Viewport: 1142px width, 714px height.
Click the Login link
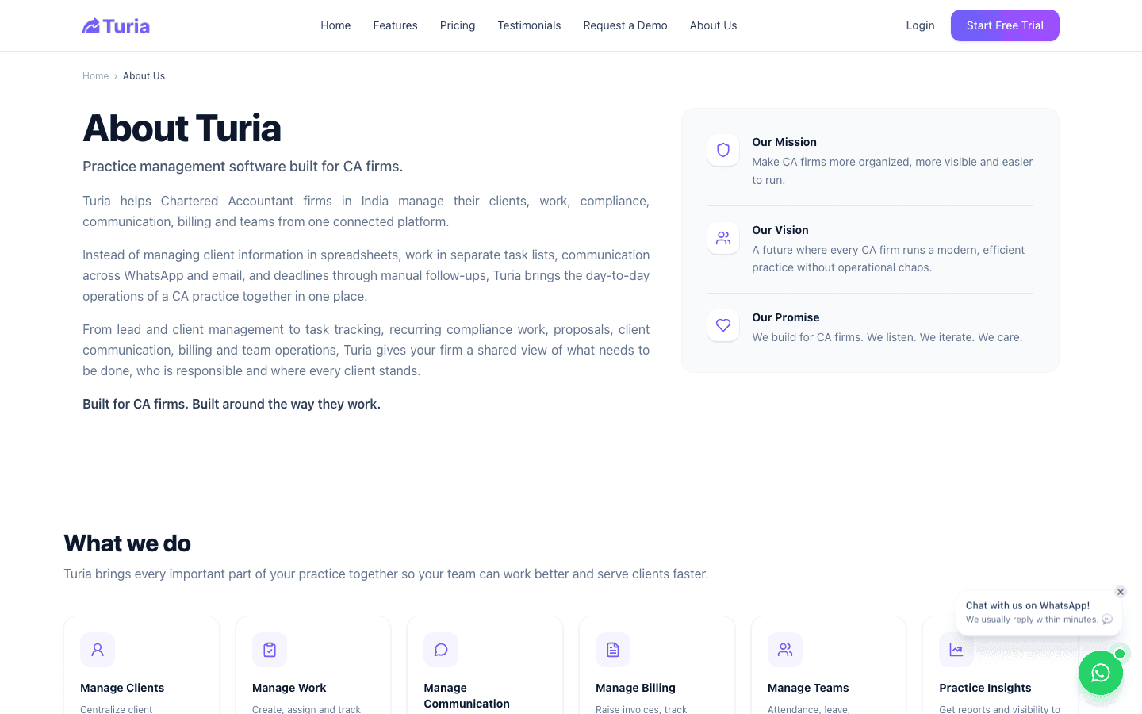coord(920,25)
